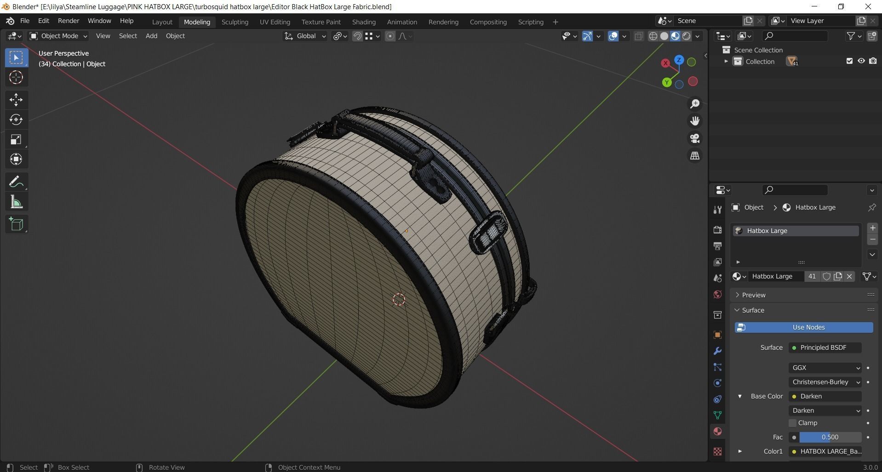Hide Collection with the eye icon
Screen dimensions: 882x472
861,61
